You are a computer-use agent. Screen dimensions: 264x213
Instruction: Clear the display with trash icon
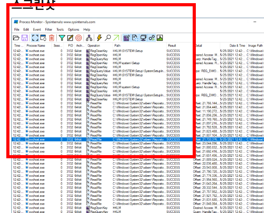click(52, 38)
